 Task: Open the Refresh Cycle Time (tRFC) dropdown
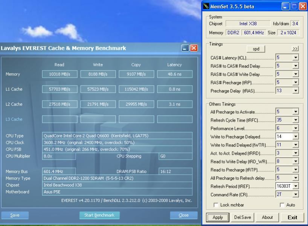296,120
